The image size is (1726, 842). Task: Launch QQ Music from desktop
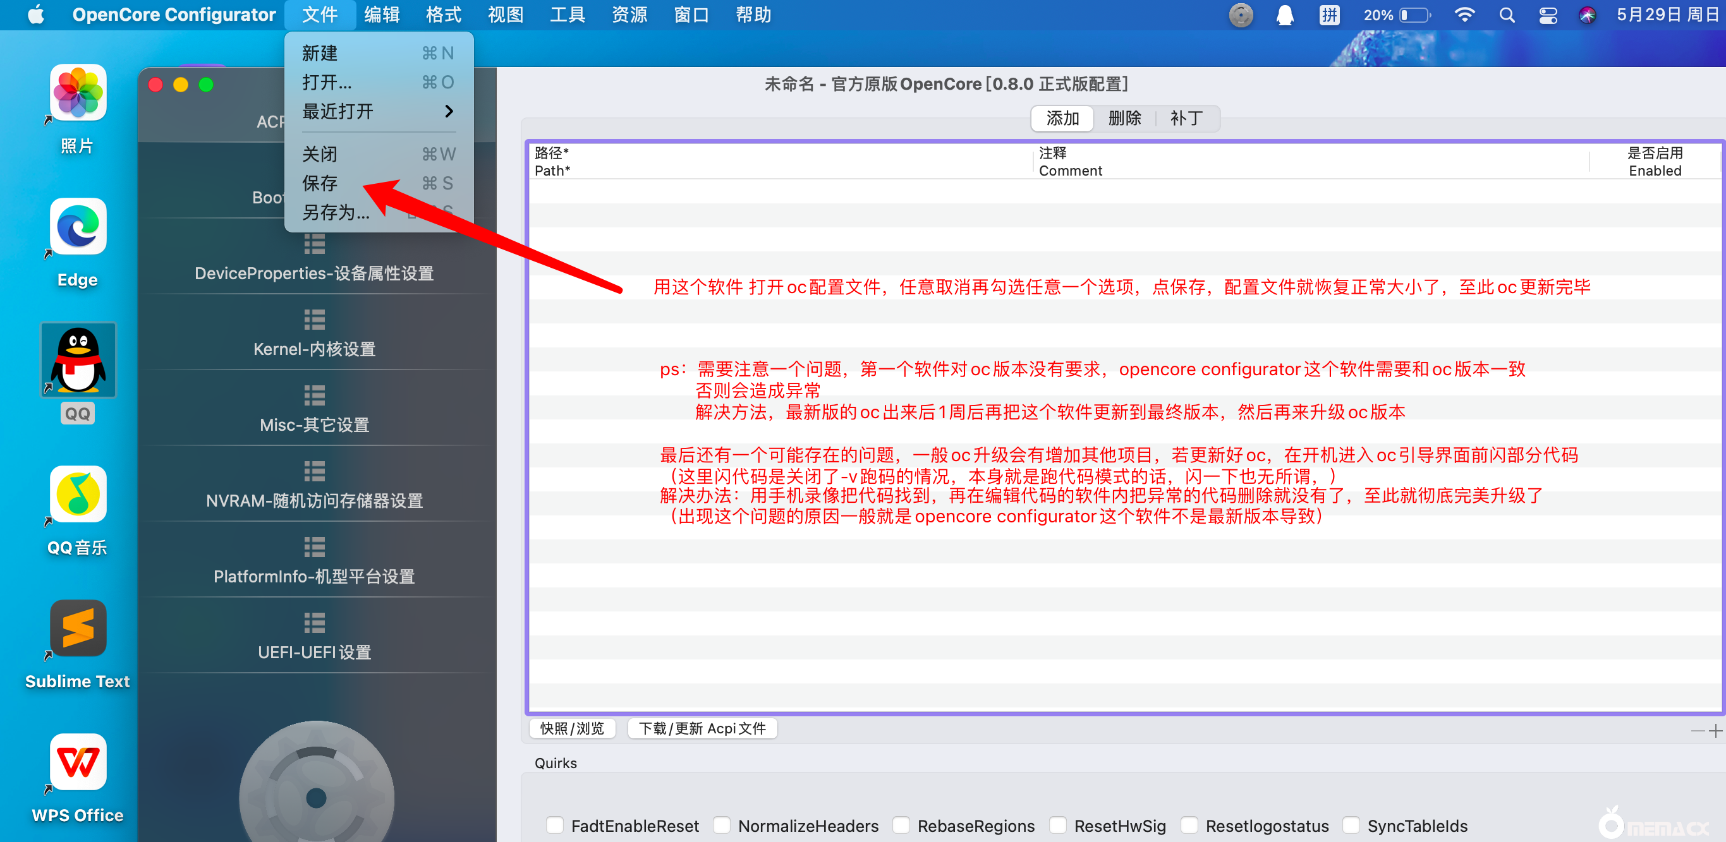pyautogui.click(x=78, y=495)
